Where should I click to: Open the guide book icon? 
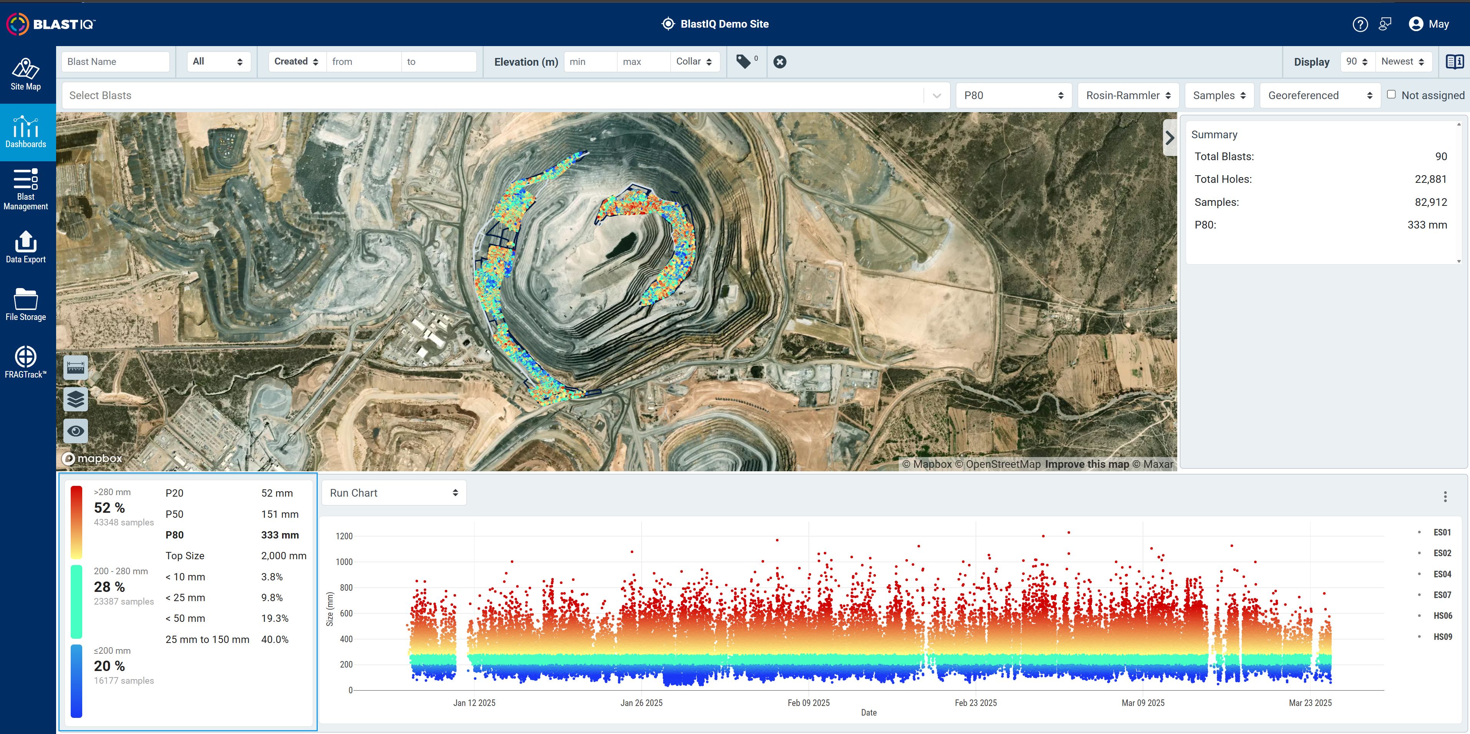[x=1455, y=61]
